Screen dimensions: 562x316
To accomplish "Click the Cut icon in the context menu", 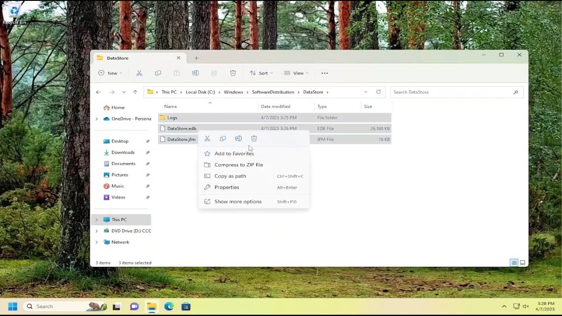I will pyautogui.click(x=207, y=139).
